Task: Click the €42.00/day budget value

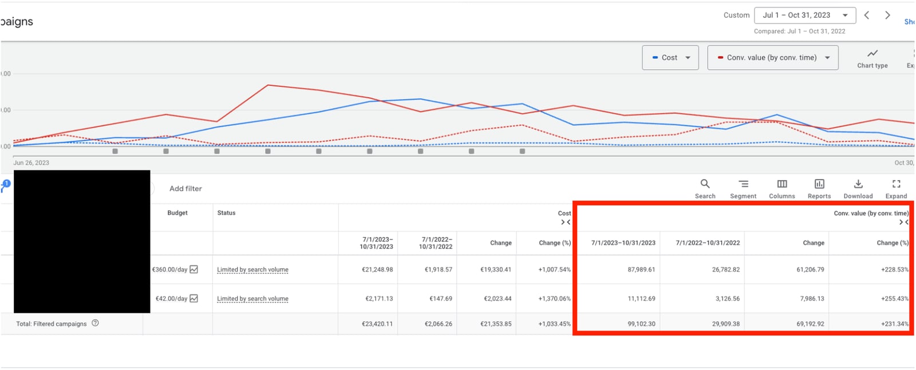Action: click(x=172, y=299)
